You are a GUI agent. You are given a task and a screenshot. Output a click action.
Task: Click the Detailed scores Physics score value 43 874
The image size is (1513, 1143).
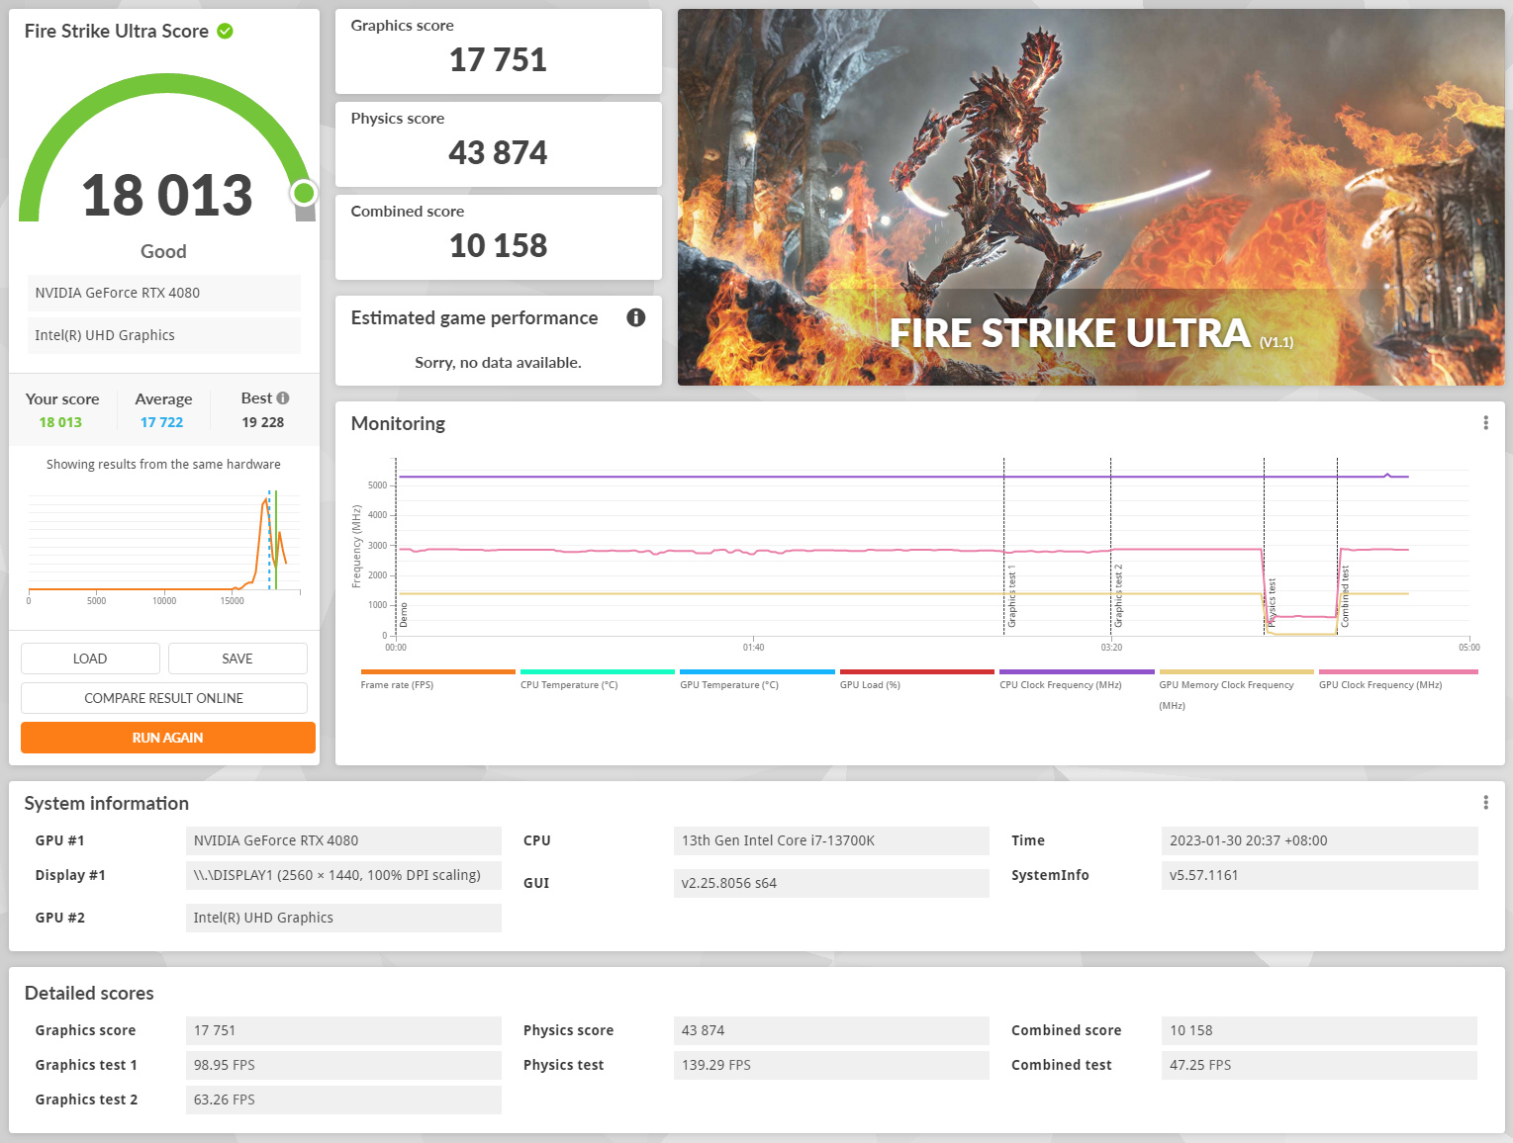point(831,1030)
